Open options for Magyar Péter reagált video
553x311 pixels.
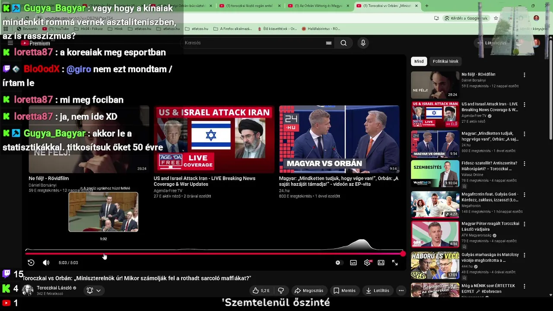(524, 224)
